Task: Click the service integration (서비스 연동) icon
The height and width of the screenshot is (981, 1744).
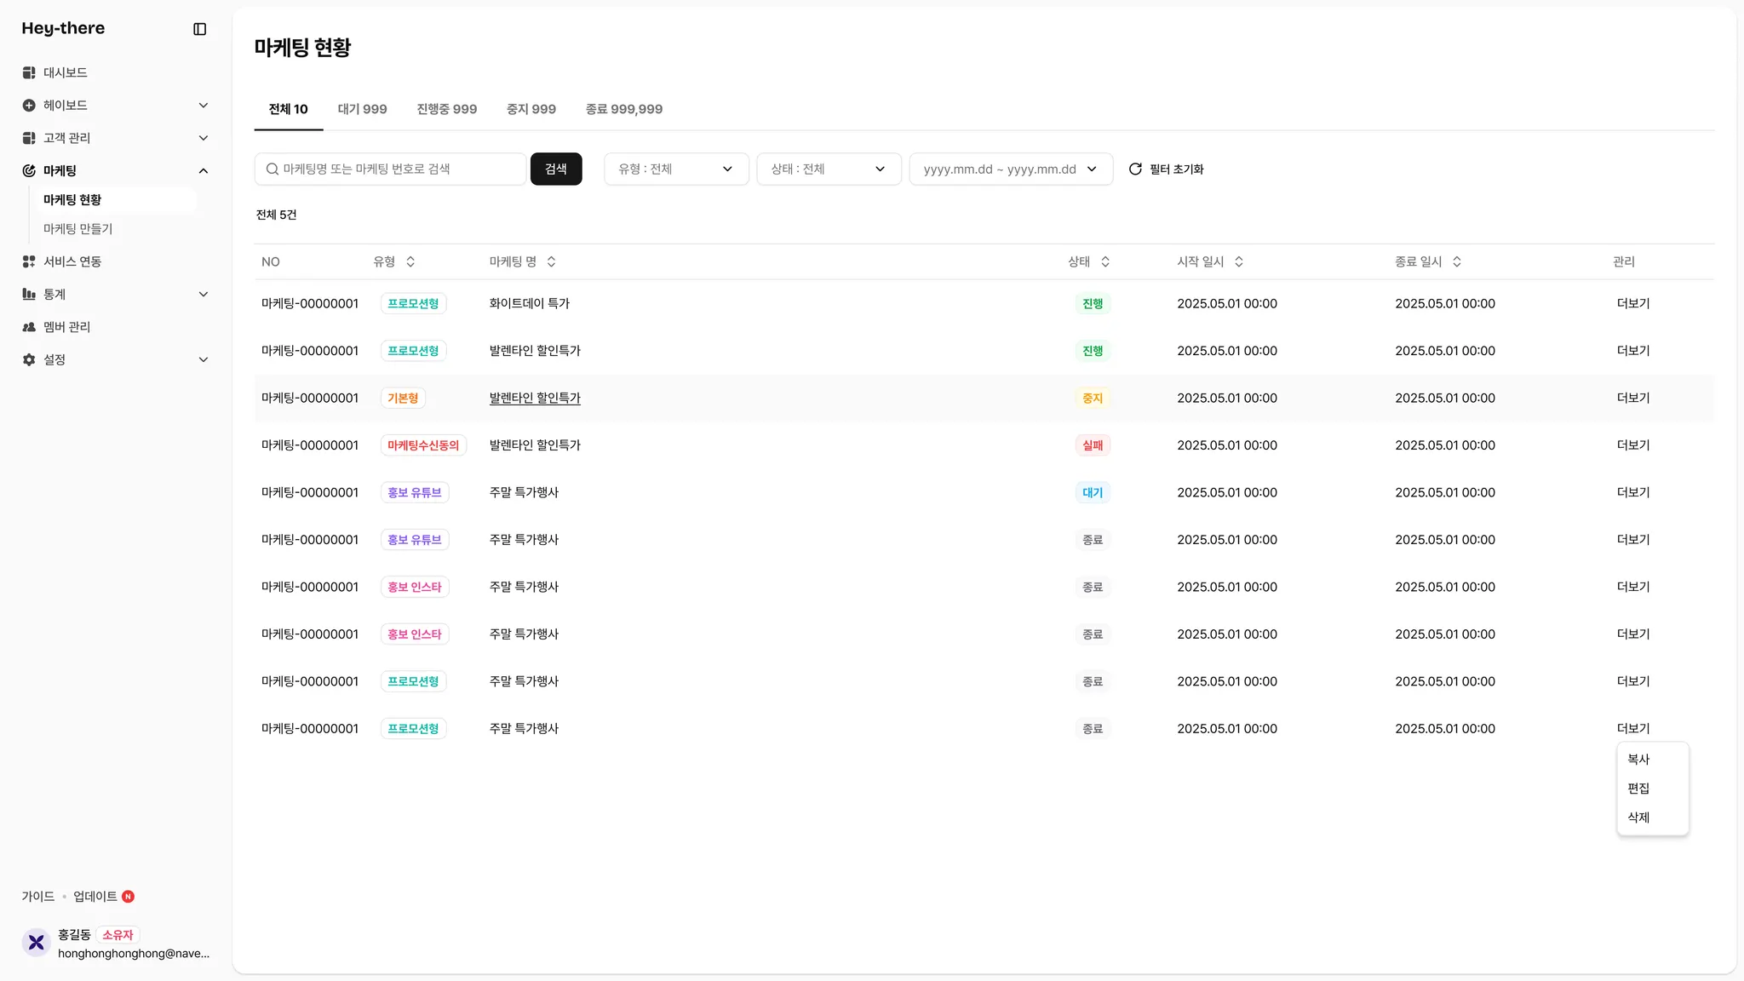Action: point(29,261)
